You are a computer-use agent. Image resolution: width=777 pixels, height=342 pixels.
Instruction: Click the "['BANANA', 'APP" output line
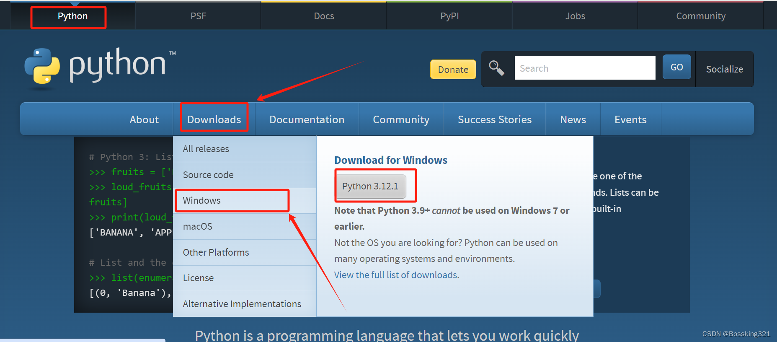pos(131,232)
